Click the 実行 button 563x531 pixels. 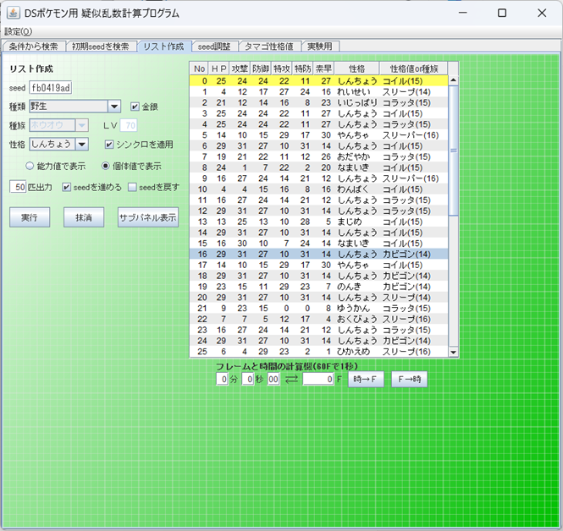30,217
